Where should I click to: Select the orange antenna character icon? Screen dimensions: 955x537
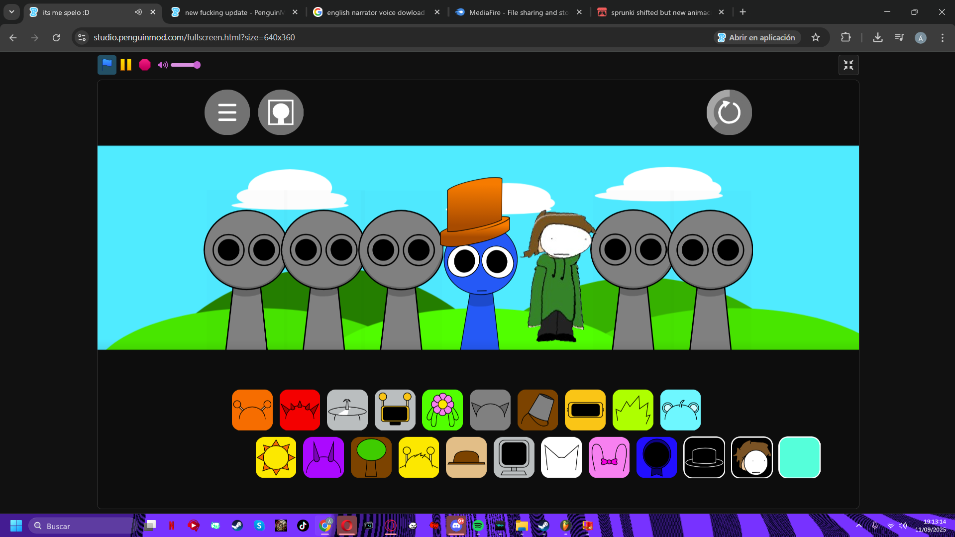(x=252, y=410)
